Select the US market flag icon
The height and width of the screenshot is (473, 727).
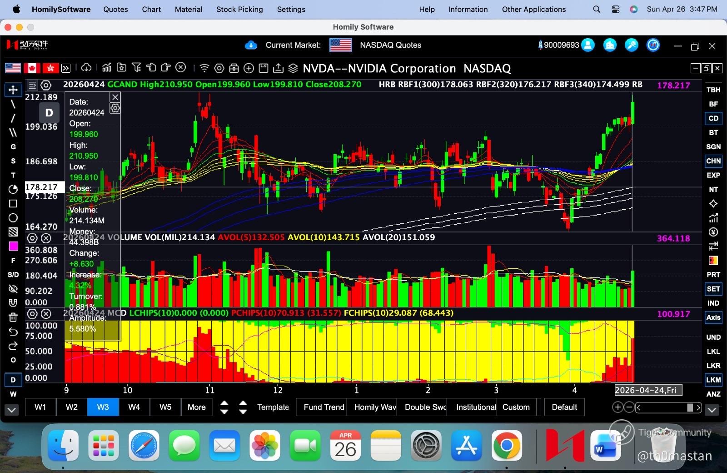pyautogui.click(x=13, y=68)
